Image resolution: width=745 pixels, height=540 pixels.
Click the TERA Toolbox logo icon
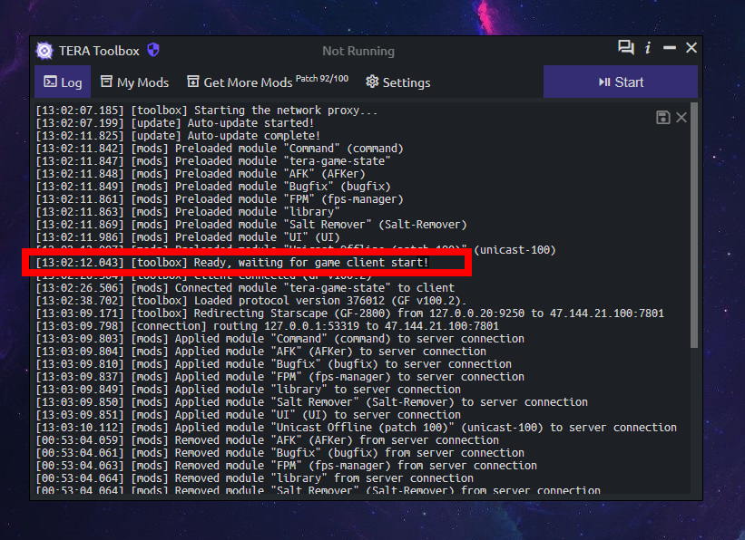(x=44, y=51)
